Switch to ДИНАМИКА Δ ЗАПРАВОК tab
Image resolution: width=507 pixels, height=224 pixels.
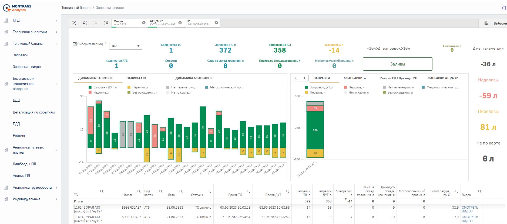[194, 78]
